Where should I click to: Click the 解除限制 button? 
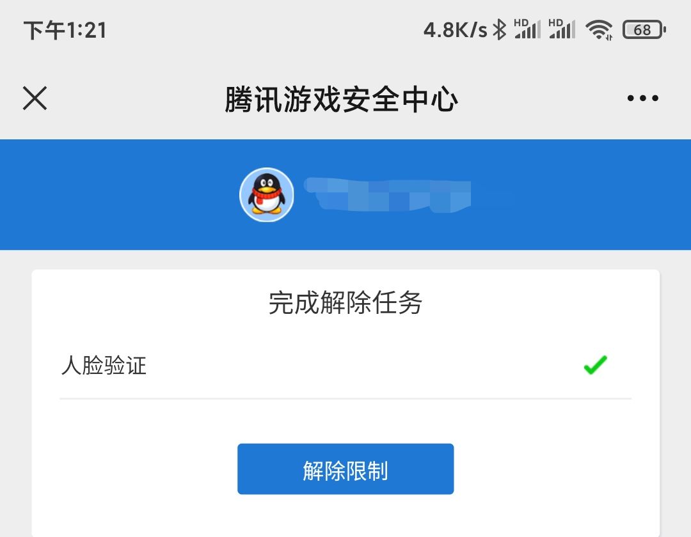pyautogui.click(x=345, y=469)
